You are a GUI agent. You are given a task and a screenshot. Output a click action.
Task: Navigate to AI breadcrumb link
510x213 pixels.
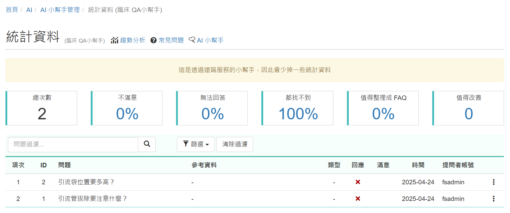29,10
